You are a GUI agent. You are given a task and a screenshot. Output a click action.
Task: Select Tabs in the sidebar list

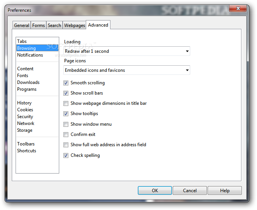(37, 41)
